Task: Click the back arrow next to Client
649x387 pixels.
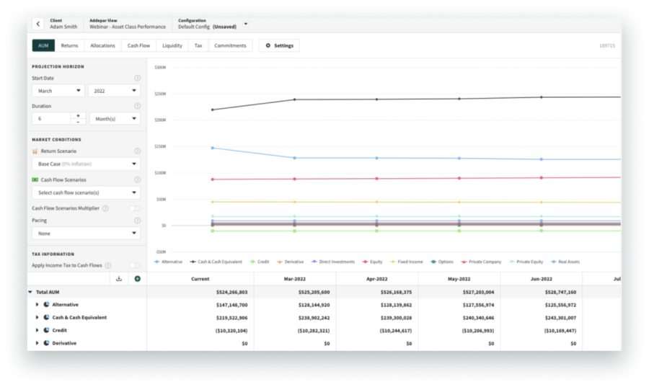Action: pyautogui.click(x=37, y=25)
